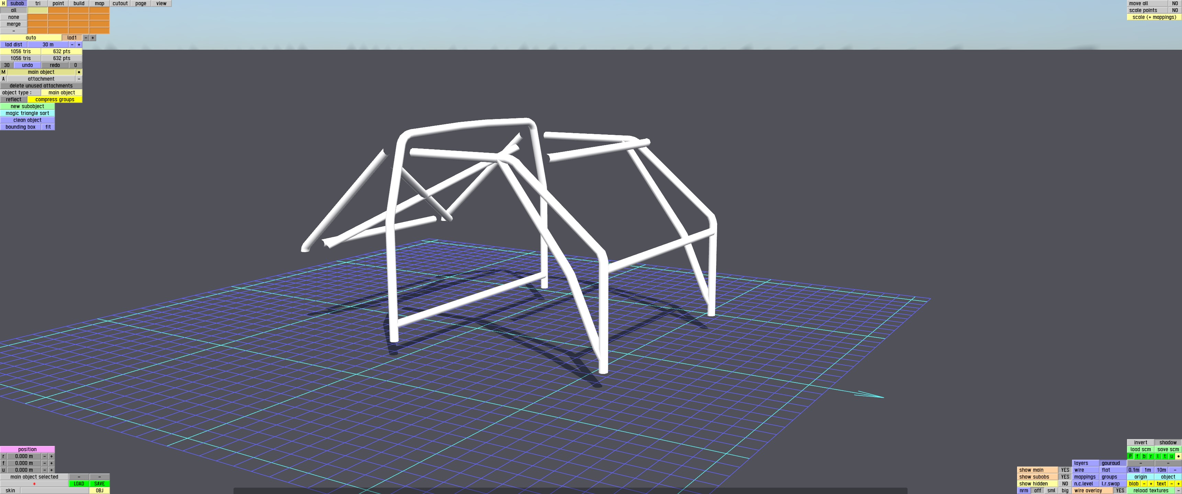Viewport: 1182px width, 494px height.
Task: Click the 'H' button beside subob
Action: [3, 3]
